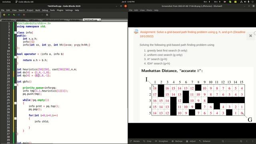Open Shotwell Photo menu
The image size is (256, 144).
(149, 10)
